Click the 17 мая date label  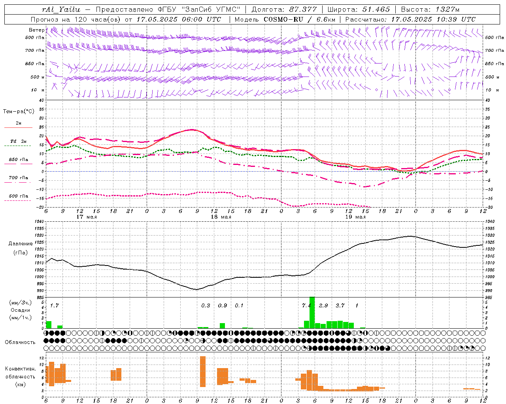(x=87, y=217)
